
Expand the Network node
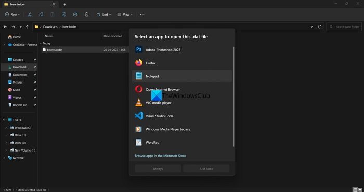(4, 158)
